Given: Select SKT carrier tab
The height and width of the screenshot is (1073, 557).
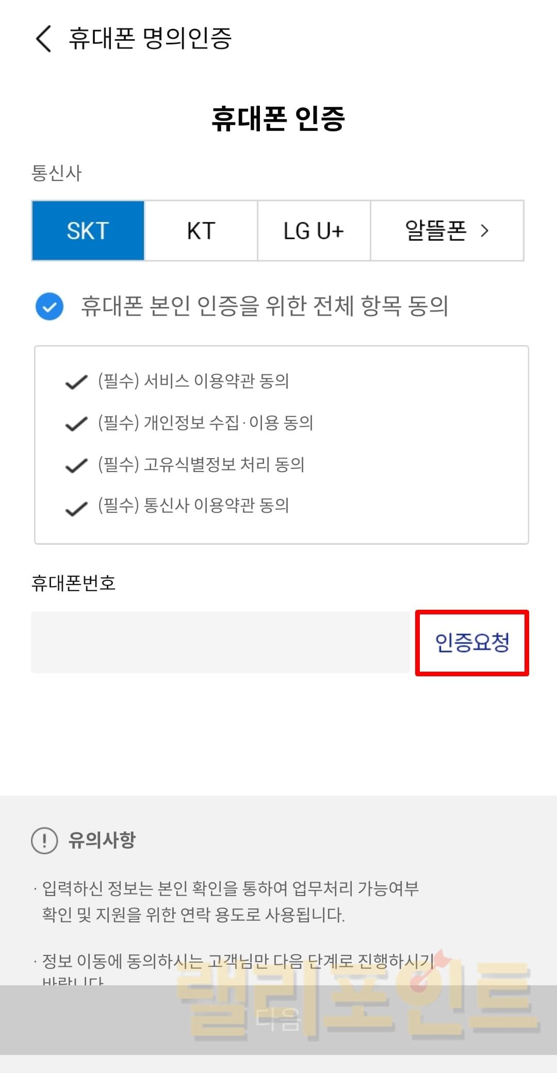Looking at the screenshot, I should pos(88,231).
